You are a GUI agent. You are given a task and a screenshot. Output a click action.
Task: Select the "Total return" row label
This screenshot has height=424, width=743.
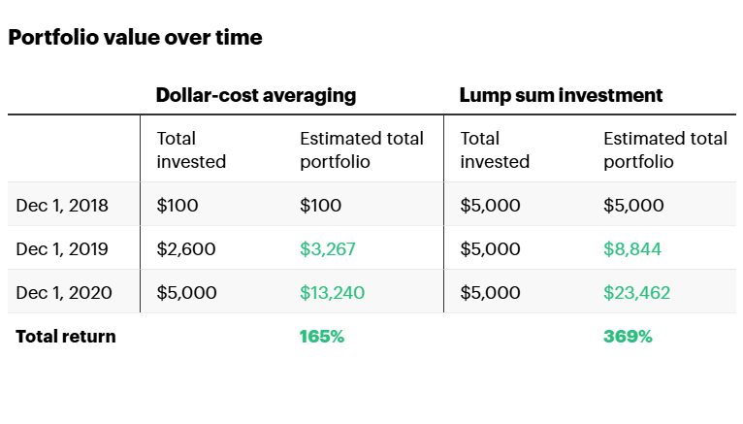pos(65,337)
